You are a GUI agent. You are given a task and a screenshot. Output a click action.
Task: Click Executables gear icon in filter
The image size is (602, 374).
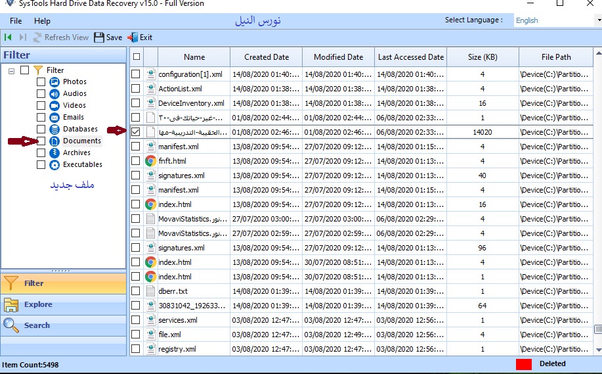coord(55,165)
